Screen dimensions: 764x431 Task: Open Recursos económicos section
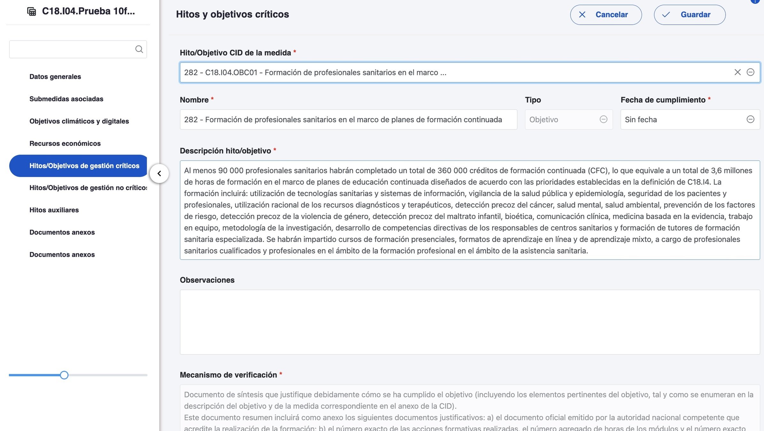(65, 144)
